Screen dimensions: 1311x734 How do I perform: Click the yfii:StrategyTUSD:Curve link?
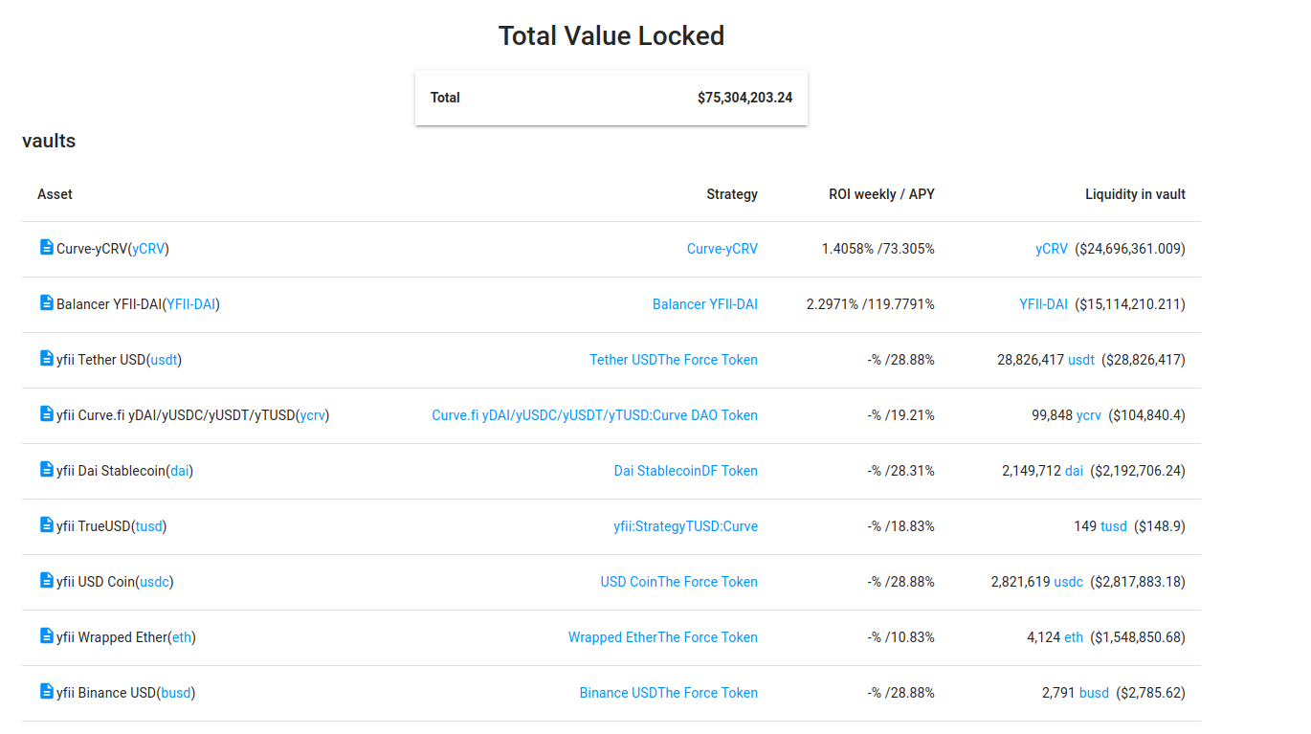pos(683,525)
